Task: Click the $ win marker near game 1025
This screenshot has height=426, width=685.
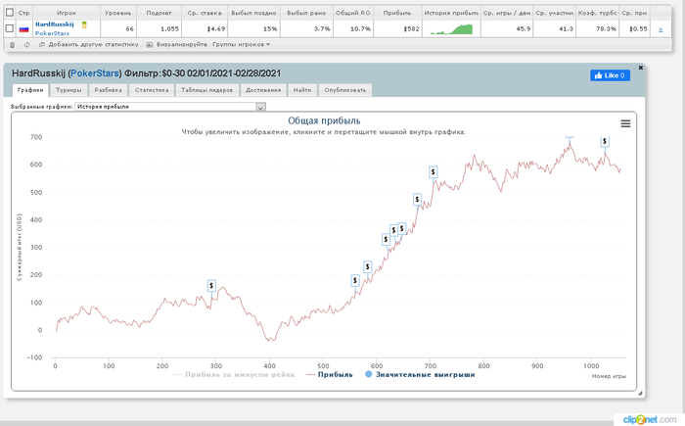Action: pos(605,141)
